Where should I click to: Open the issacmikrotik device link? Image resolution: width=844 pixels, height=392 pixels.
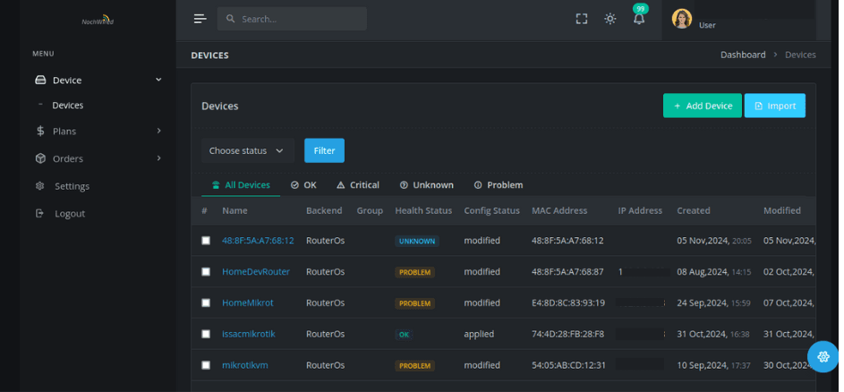click(249, 335)
